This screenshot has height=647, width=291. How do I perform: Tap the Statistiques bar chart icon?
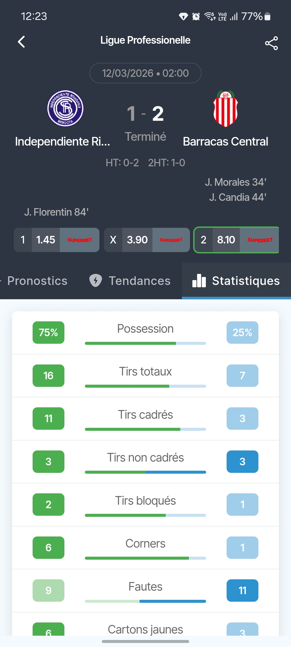click(199, 281)
